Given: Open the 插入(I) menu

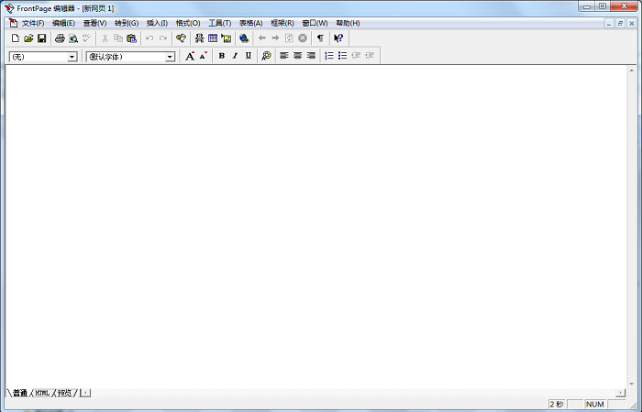Looking at the screenshot, I should coord(157,23).
